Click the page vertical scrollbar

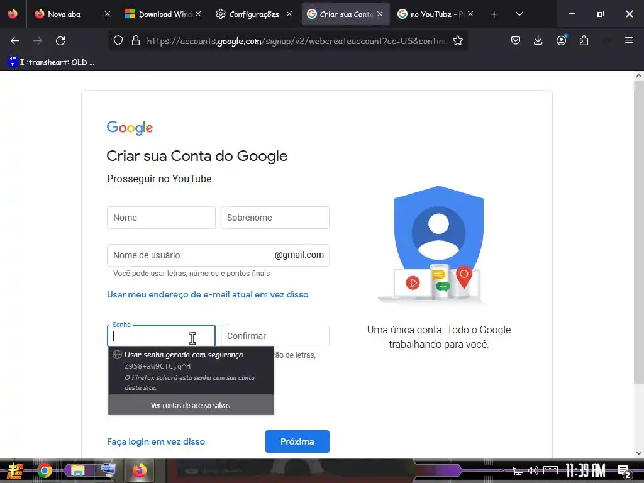click(x=638, y=233)
